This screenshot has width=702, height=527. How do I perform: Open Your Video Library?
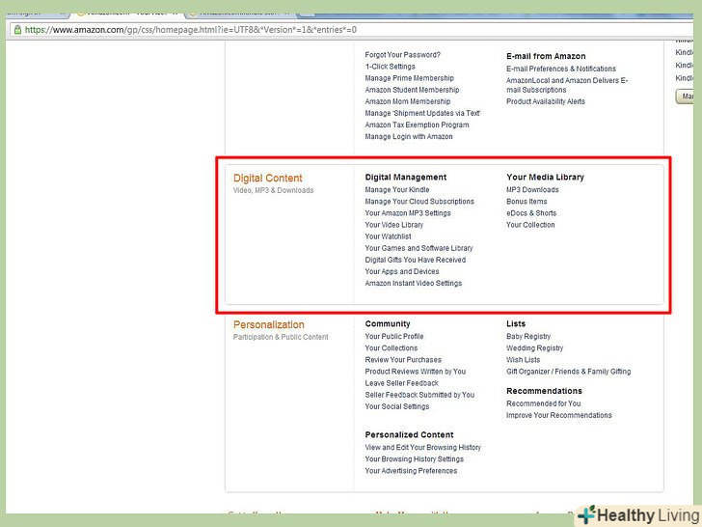click(x=394, y=225)
